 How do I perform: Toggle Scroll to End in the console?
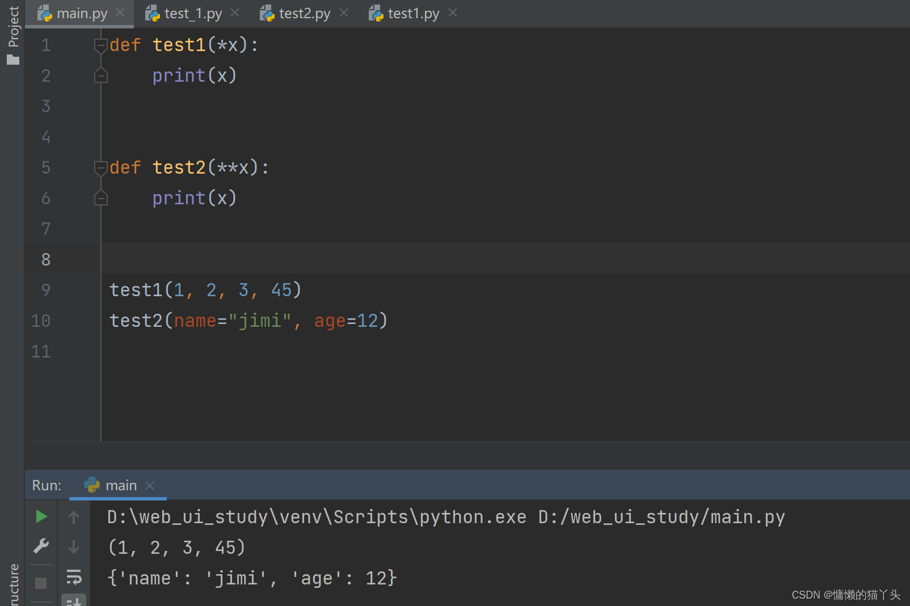click(74, 600)
